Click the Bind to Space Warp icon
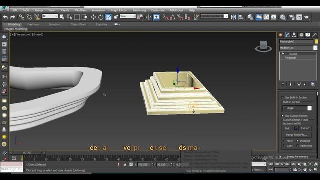320x180 pixels. click(x=37, y=17)
